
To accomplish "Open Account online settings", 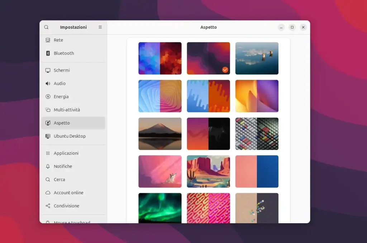I will click(x=68, y=192).
